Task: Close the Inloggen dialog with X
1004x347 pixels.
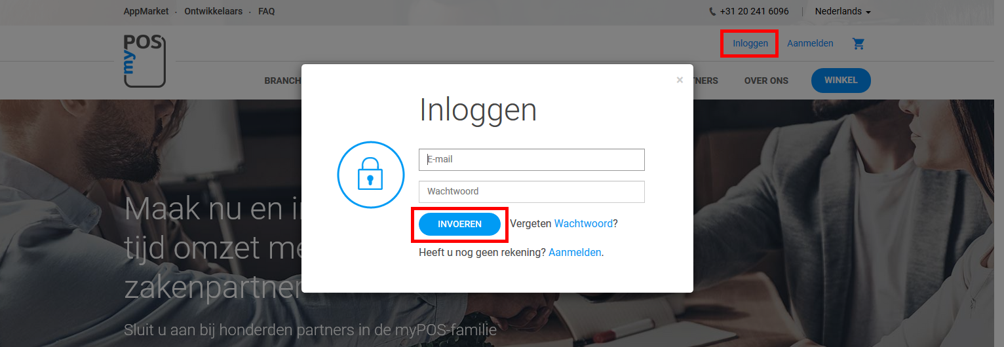Action: click(x=680, y=80)
